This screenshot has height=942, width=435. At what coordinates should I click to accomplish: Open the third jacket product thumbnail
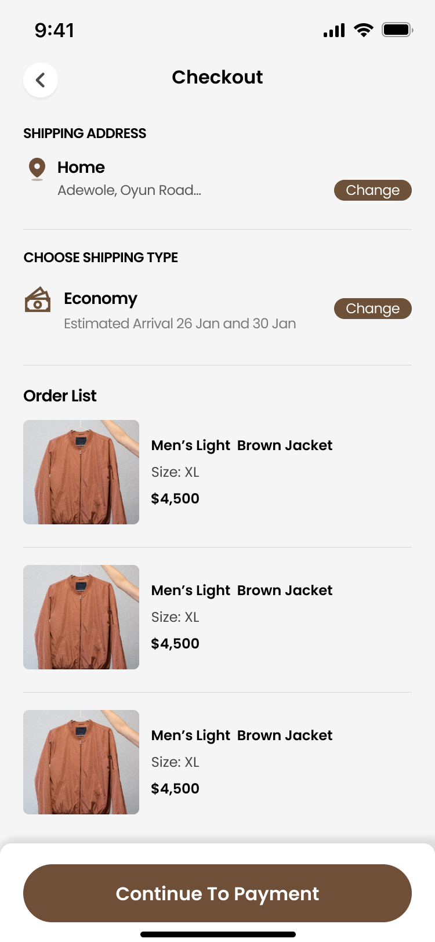(81, 762)
